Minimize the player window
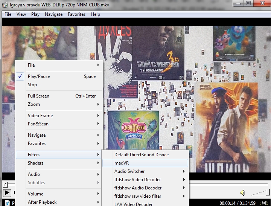The image size is (271, 206). [238, 3]
